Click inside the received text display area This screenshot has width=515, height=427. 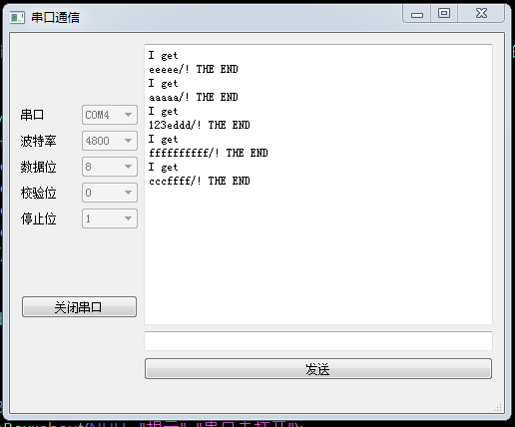pyautogui.click(x=318, y=185)
